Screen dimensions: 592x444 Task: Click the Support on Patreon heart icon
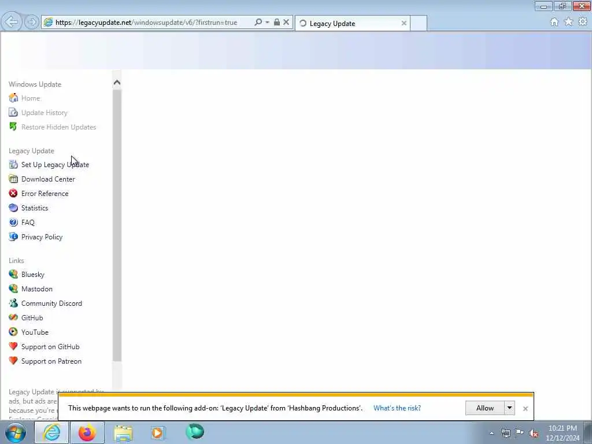click(13, 361)
